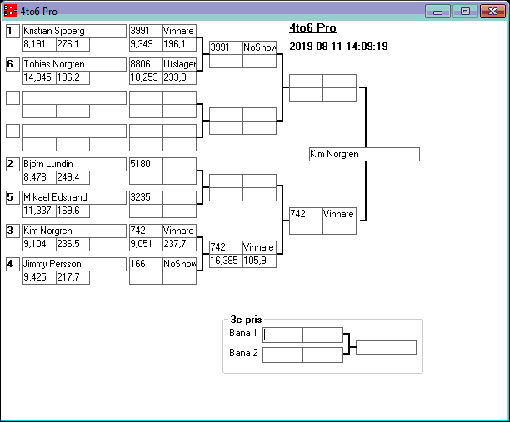Select the Jimmy Persson name field

(x=73, y=264)
